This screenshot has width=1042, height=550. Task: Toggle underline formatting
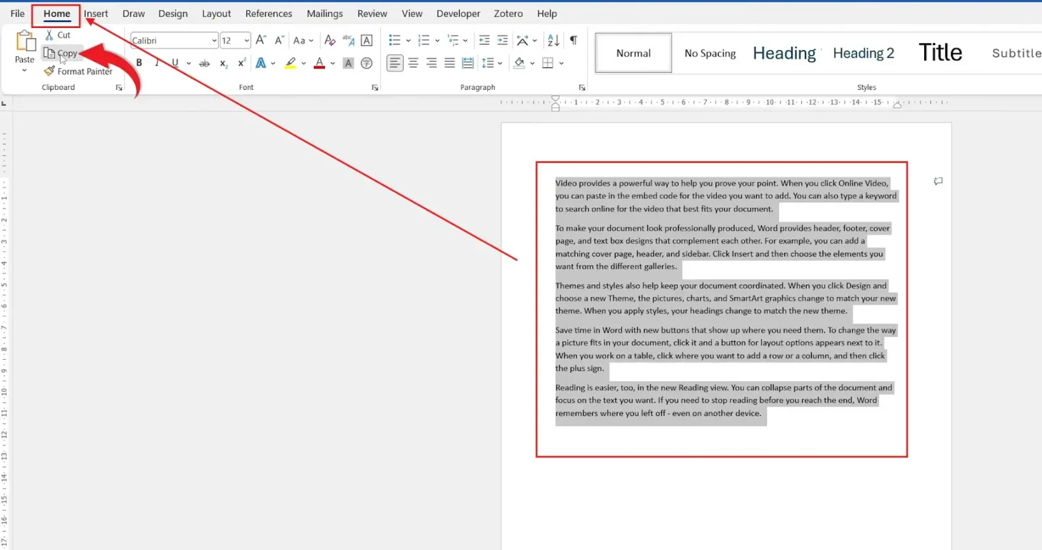175,63
